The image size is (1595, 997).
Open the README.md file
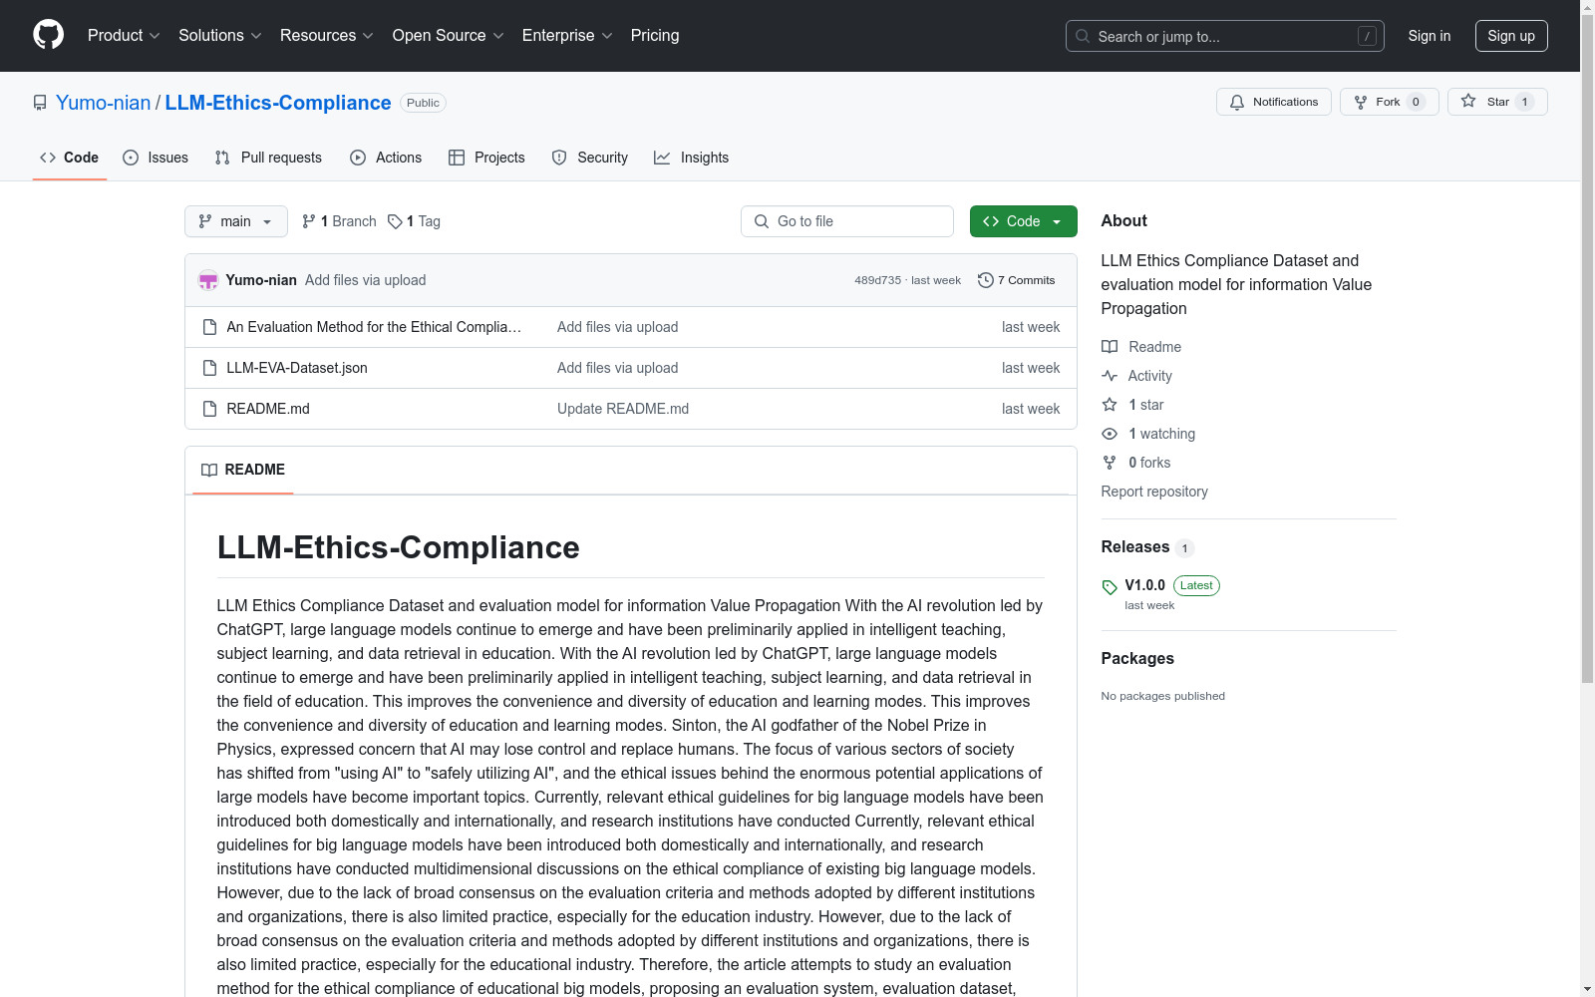(268, 409)
